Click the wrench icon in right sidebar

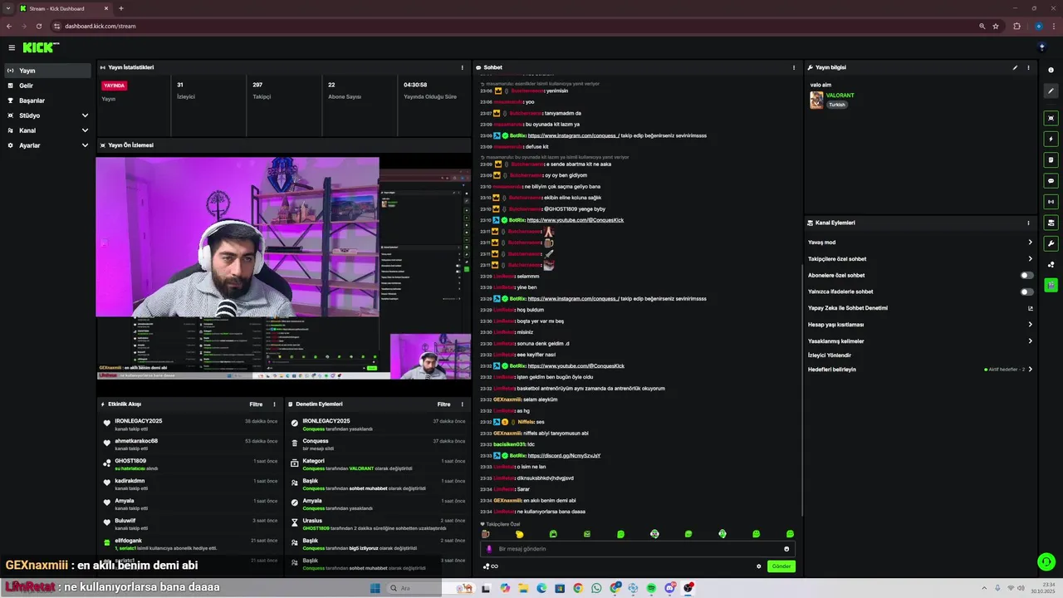(1051, 243)
